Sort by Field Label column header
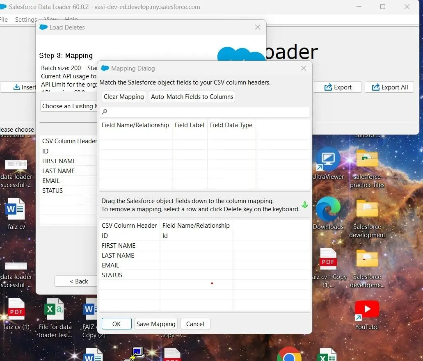 point(189,125)
